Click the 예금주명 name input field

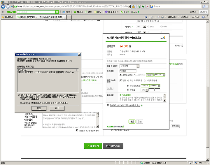pyautogui.click(x=128, y=71)
